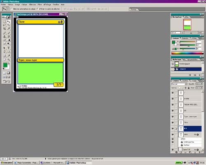This screenshot has height=165, width=206.
Task: Select the Eraser tool in toolbox
Action: click(5, 40)
